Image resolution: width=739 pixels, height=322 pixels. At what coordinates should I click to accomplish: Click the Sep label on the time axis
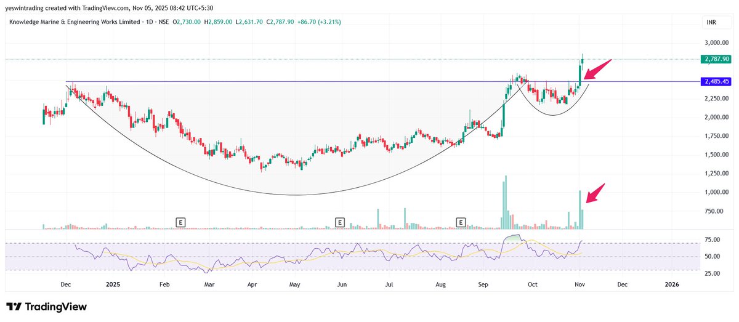pyautogui.click(x=483, y=284)
